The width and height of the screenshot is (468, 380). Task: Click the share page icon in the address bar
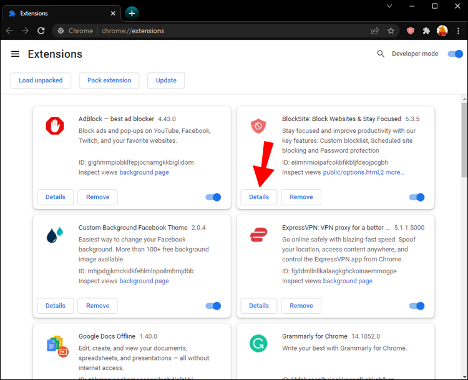(x=375, y=31)
